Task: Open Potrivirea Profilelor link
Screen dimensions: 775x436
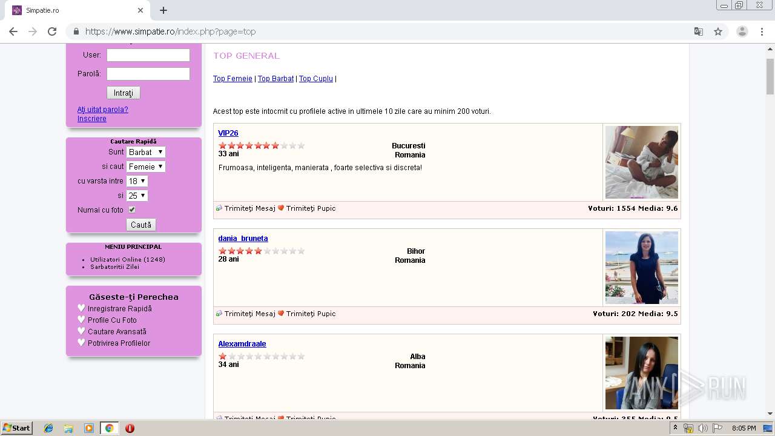Action: pyautogui.click(x=119, y=343)
